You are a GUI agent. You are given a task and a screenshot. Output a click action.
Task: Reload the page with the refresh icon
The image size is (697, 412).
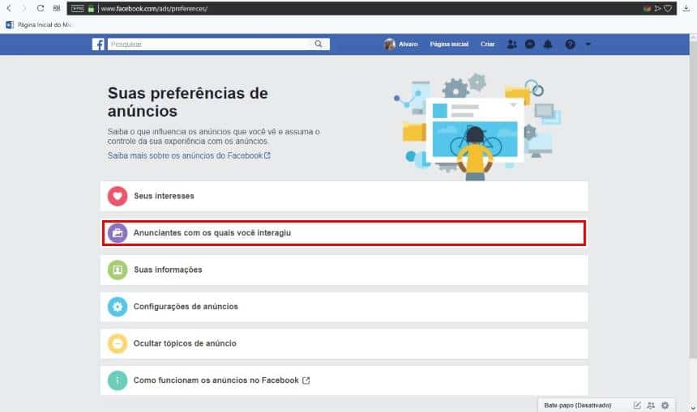40,8
